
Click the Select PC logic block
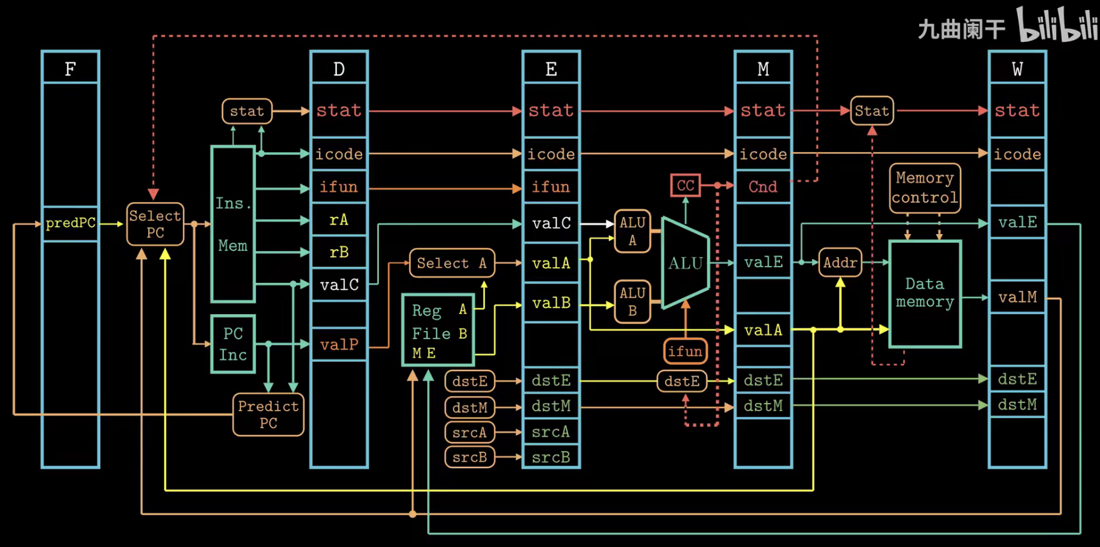[155, 224]
